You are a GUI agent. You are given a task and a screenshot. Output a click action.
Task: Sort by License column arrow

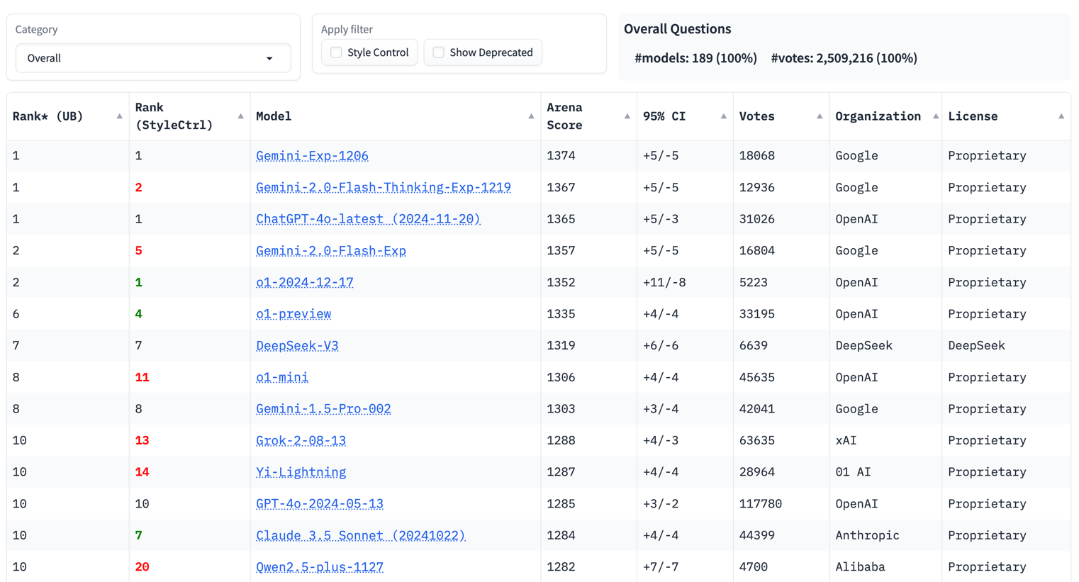tap(1061, 116)
